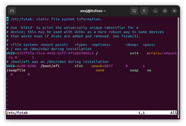This screenshot has width=186, height=126.
Task: Click the 'sw' option value
Action: (x=149, y=70)
